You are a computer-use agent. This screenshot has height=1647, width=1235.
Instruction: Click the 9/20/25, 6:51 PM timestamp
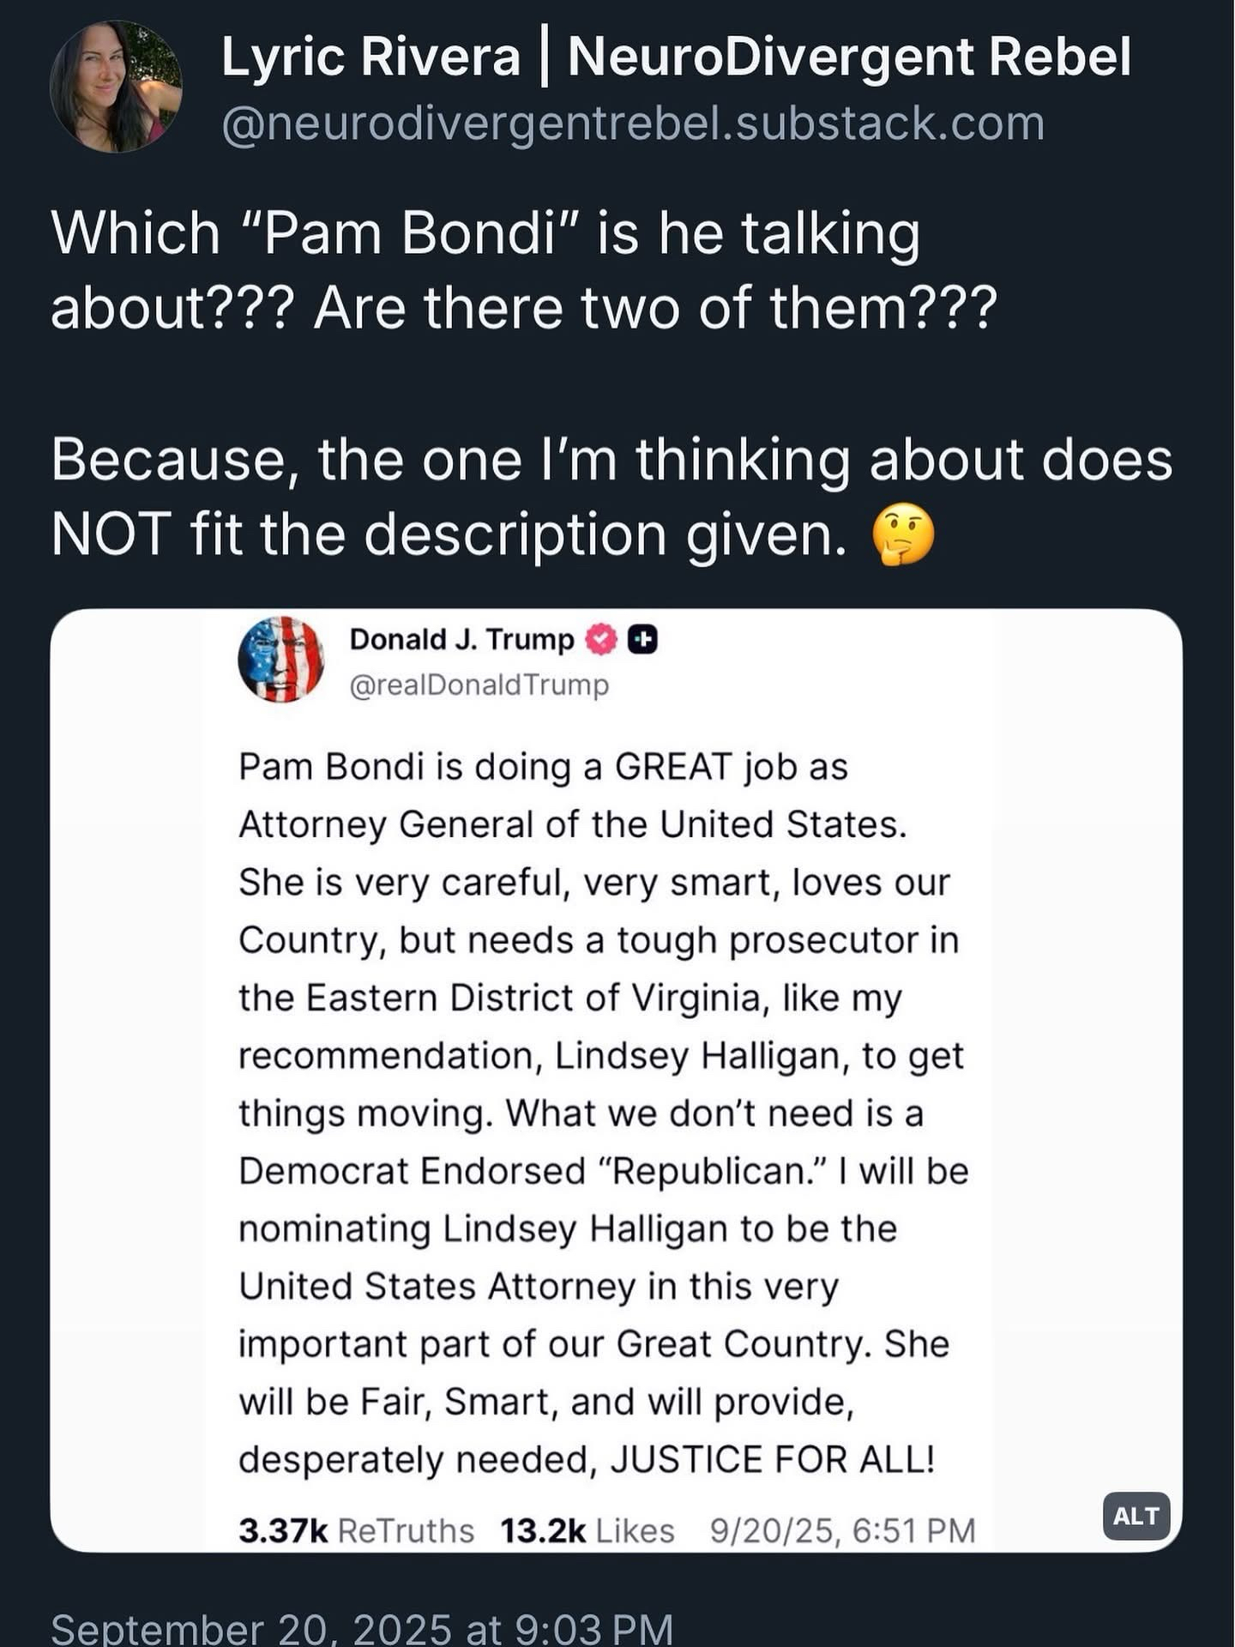(842, 1530)
